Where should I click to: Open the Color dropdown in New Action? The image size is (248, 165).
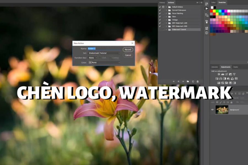point(104,62)
